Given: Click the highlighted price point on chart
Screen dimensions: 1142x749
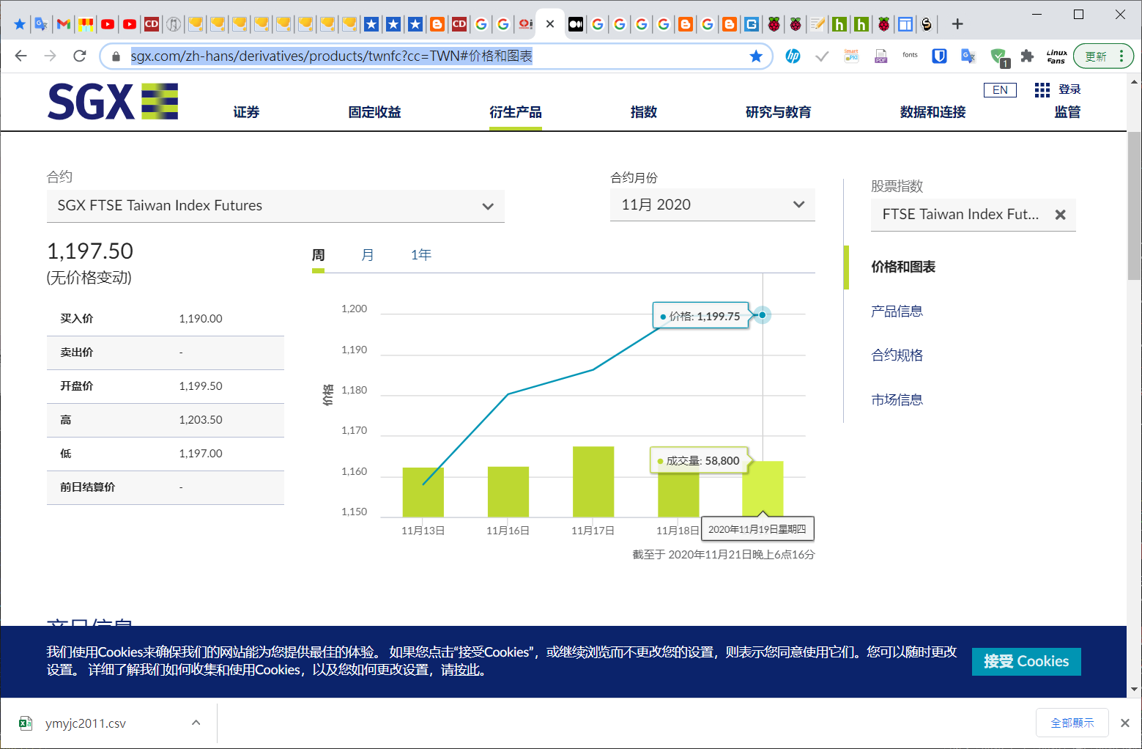Looking at the screenshot, I should click(763, 315).
